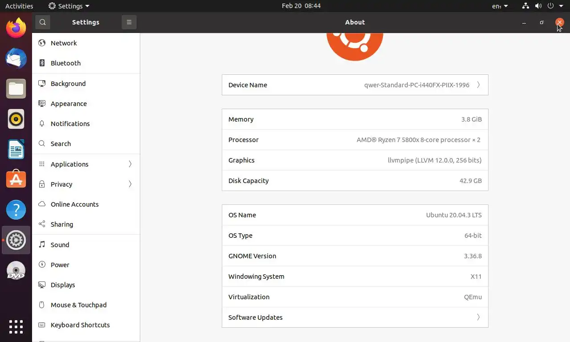Screen dimensions: 570x342
Task: Click the Memory value 3.8 GiB
Action: (x=471, y=119)
